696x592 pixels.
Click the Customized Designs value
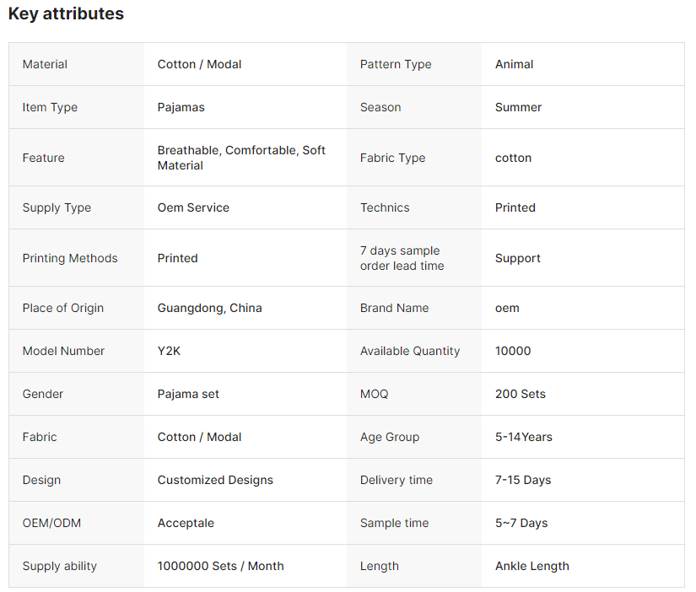215,480
